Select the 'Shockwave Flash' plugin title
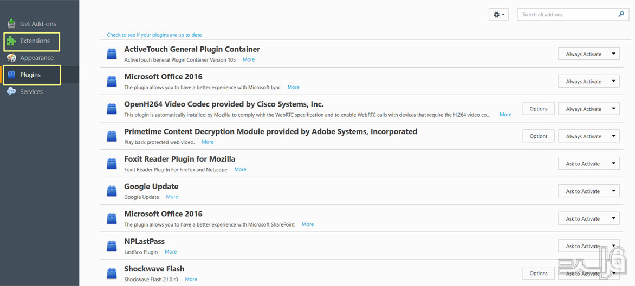This screenshot has height=286, width=635. 154,269
